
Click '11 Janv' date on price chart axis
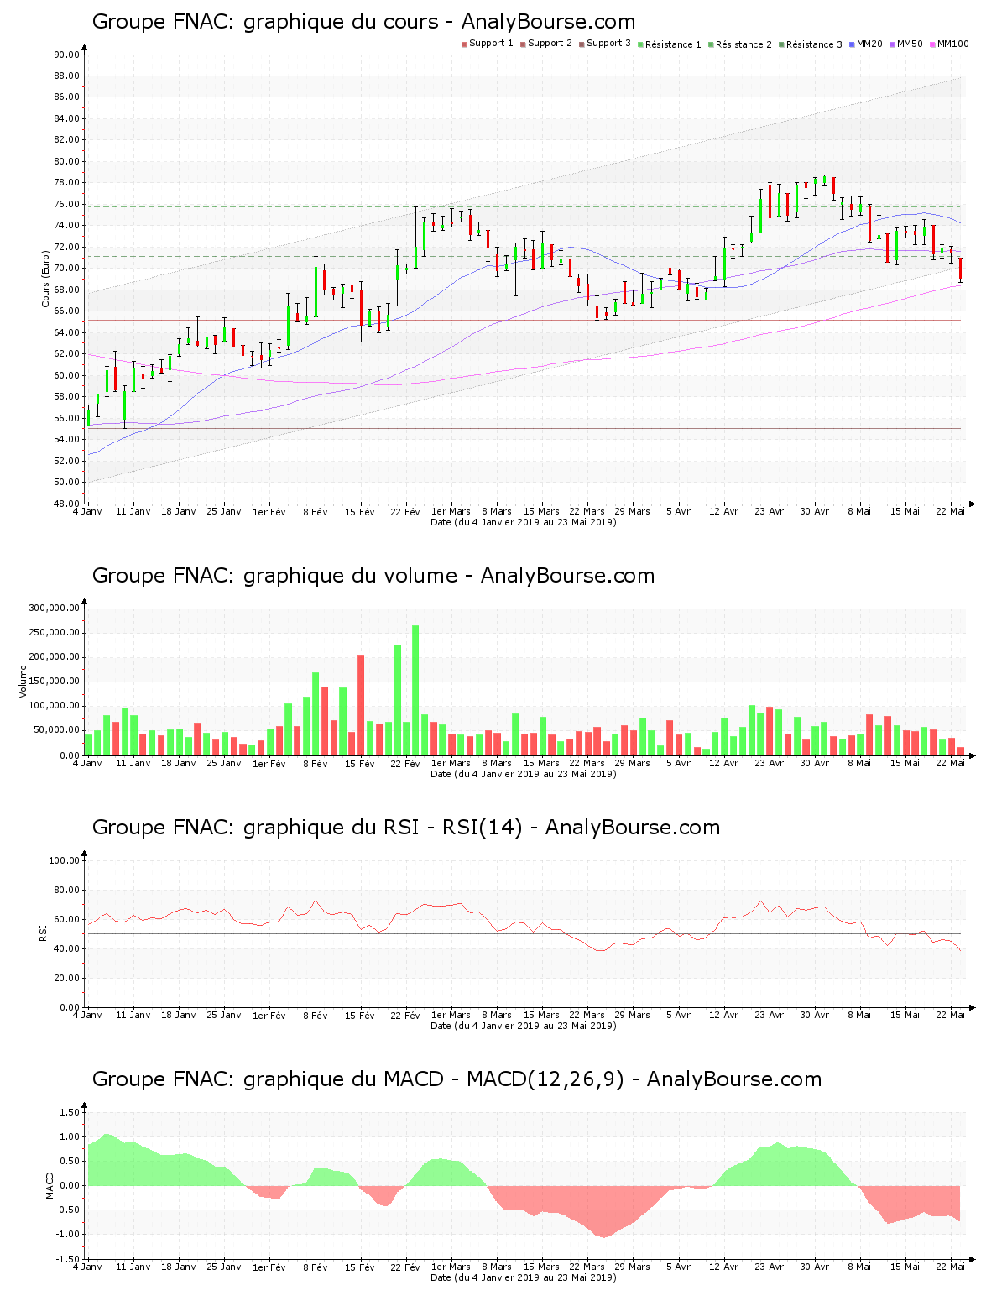click(x=133, y=511)
